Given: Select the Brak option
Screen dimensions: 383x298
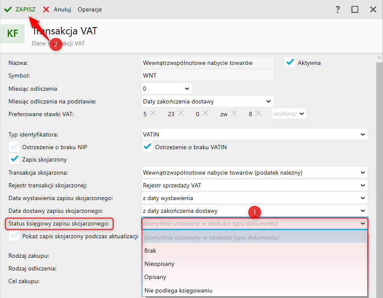Looking at the screenshot, I should 254,251.
